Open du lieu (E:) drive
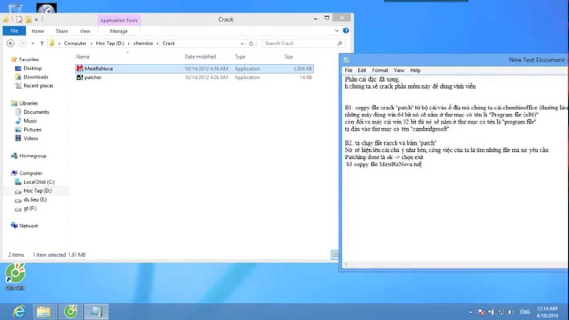The width and height of the screenshot is (569, 320). pyautogui.click(x=35, y=200)
